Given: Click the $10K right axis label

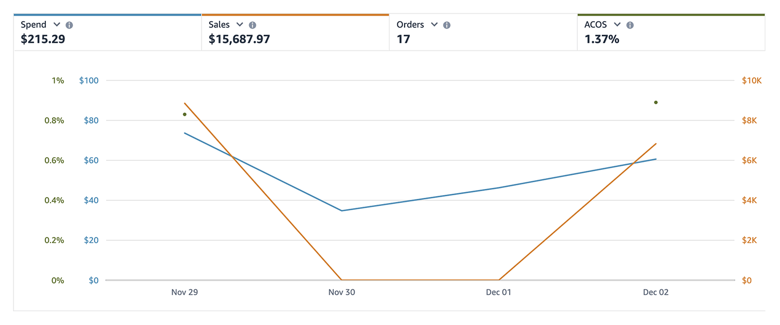Looking at the screenshot, I should 751,80.
